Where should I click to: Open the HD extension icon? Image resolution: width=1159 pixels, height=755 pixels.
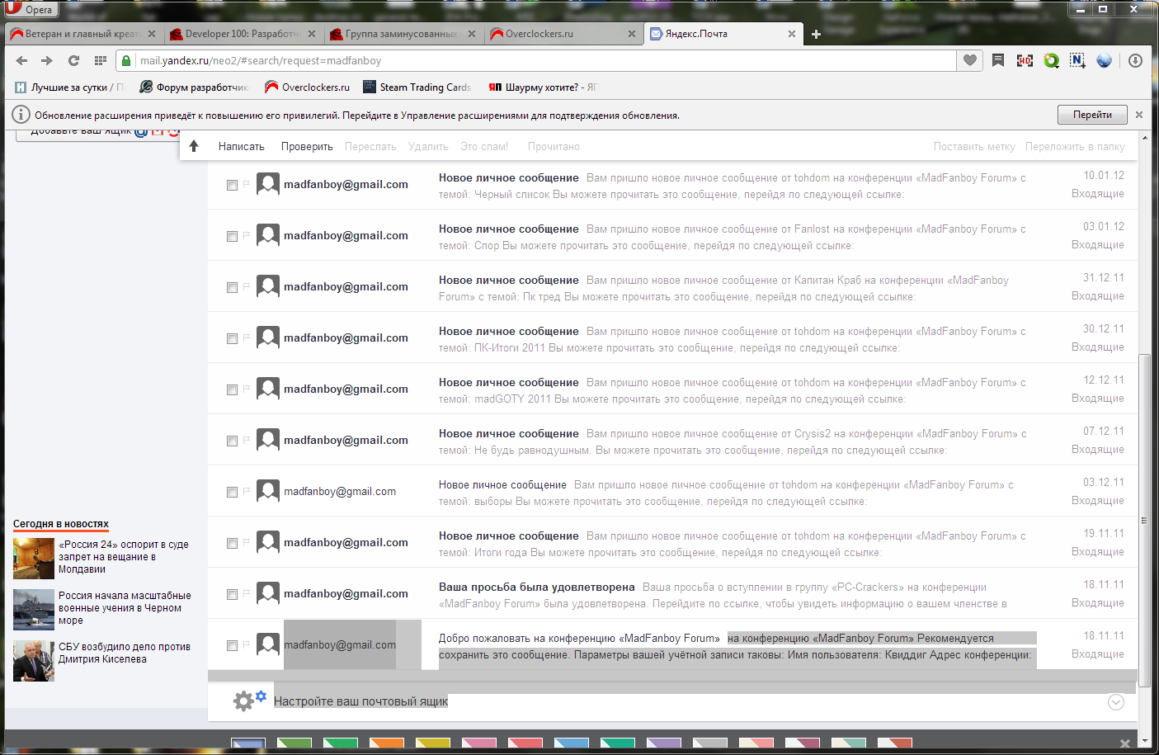point(1025,60)
